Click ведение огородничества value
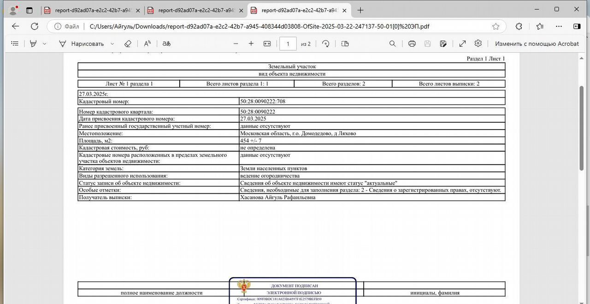 pos(270,176)
